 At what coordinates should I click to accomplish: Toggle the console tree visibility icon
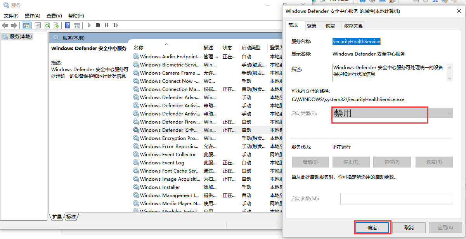coord(26,25)
